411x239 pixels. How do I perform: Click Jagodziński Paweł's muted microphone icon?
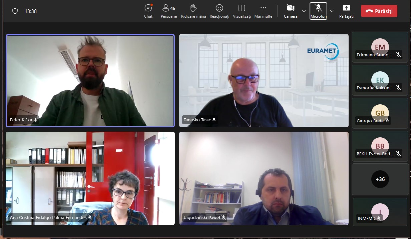[224, 218]
